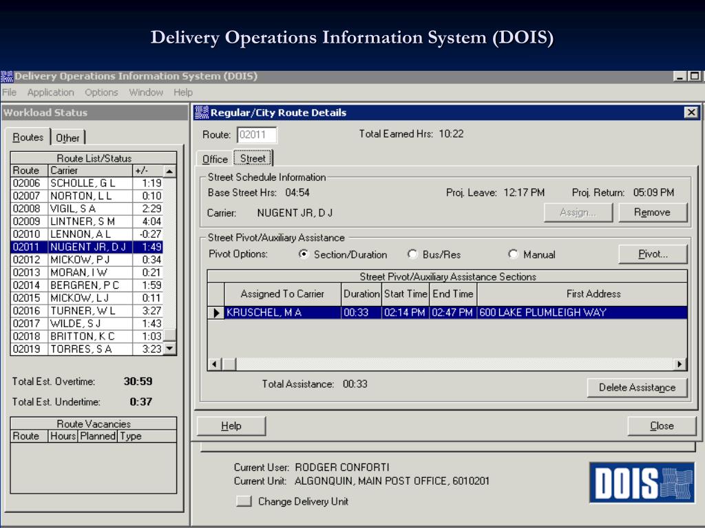This screenshot has height=528, width=705.
Task: Click the DOIS logo at bottom right
Action: [642, 483]
